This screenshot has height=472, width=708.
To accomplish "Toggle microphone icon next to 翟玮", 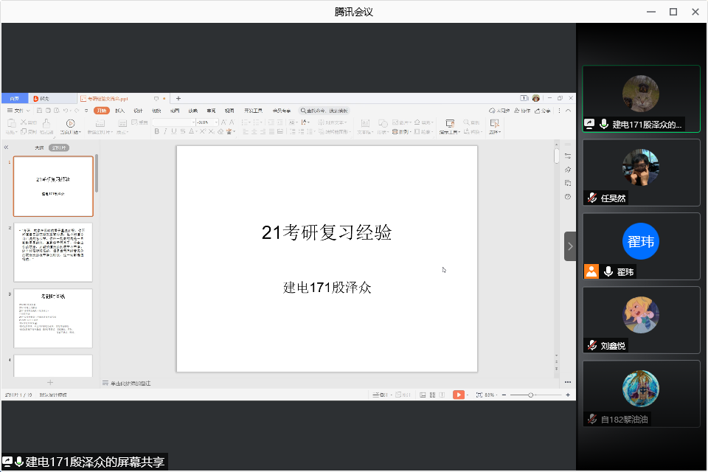I will click(x=608, y=271).
